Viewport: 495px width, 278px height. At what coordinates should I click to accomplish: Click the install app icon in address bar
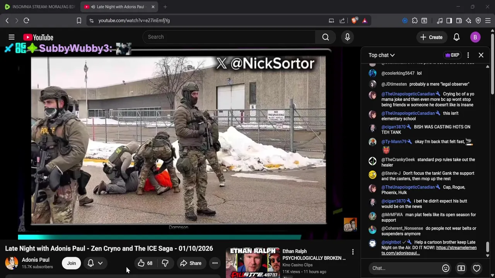331,20
